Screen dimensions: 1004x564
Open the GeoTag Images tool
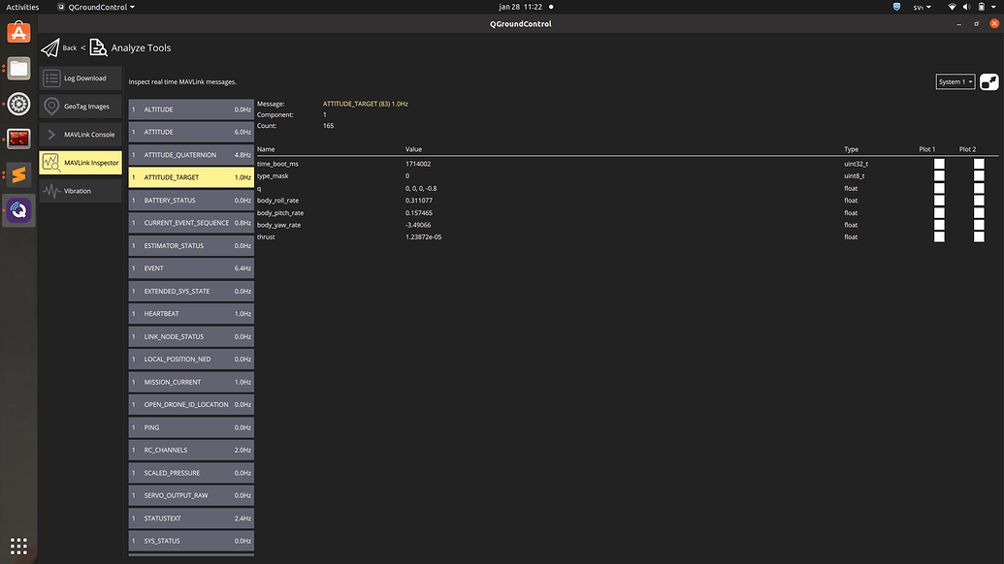pyautogui.click(x=81, y=107)
